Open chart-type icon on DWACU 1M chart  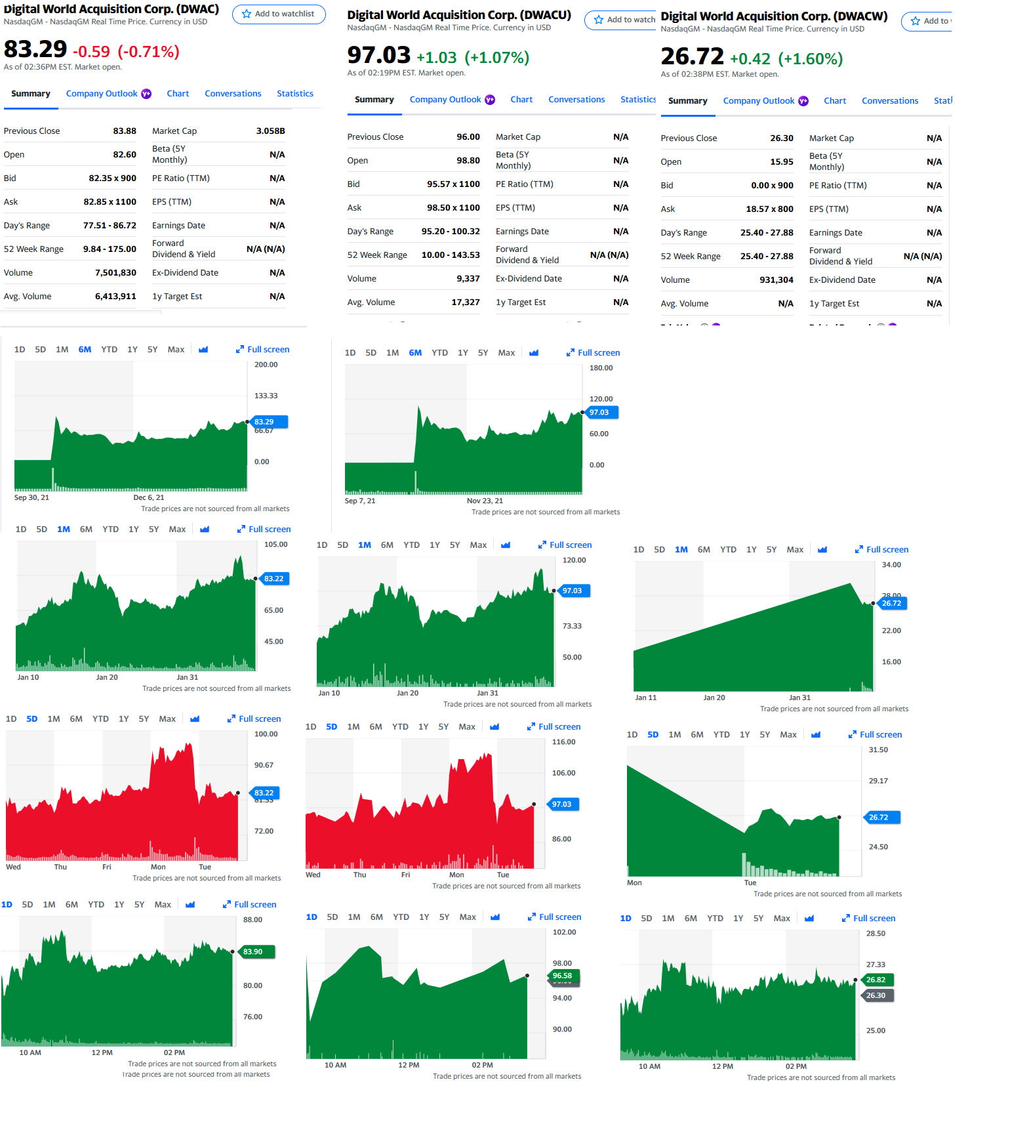point(506,545)
